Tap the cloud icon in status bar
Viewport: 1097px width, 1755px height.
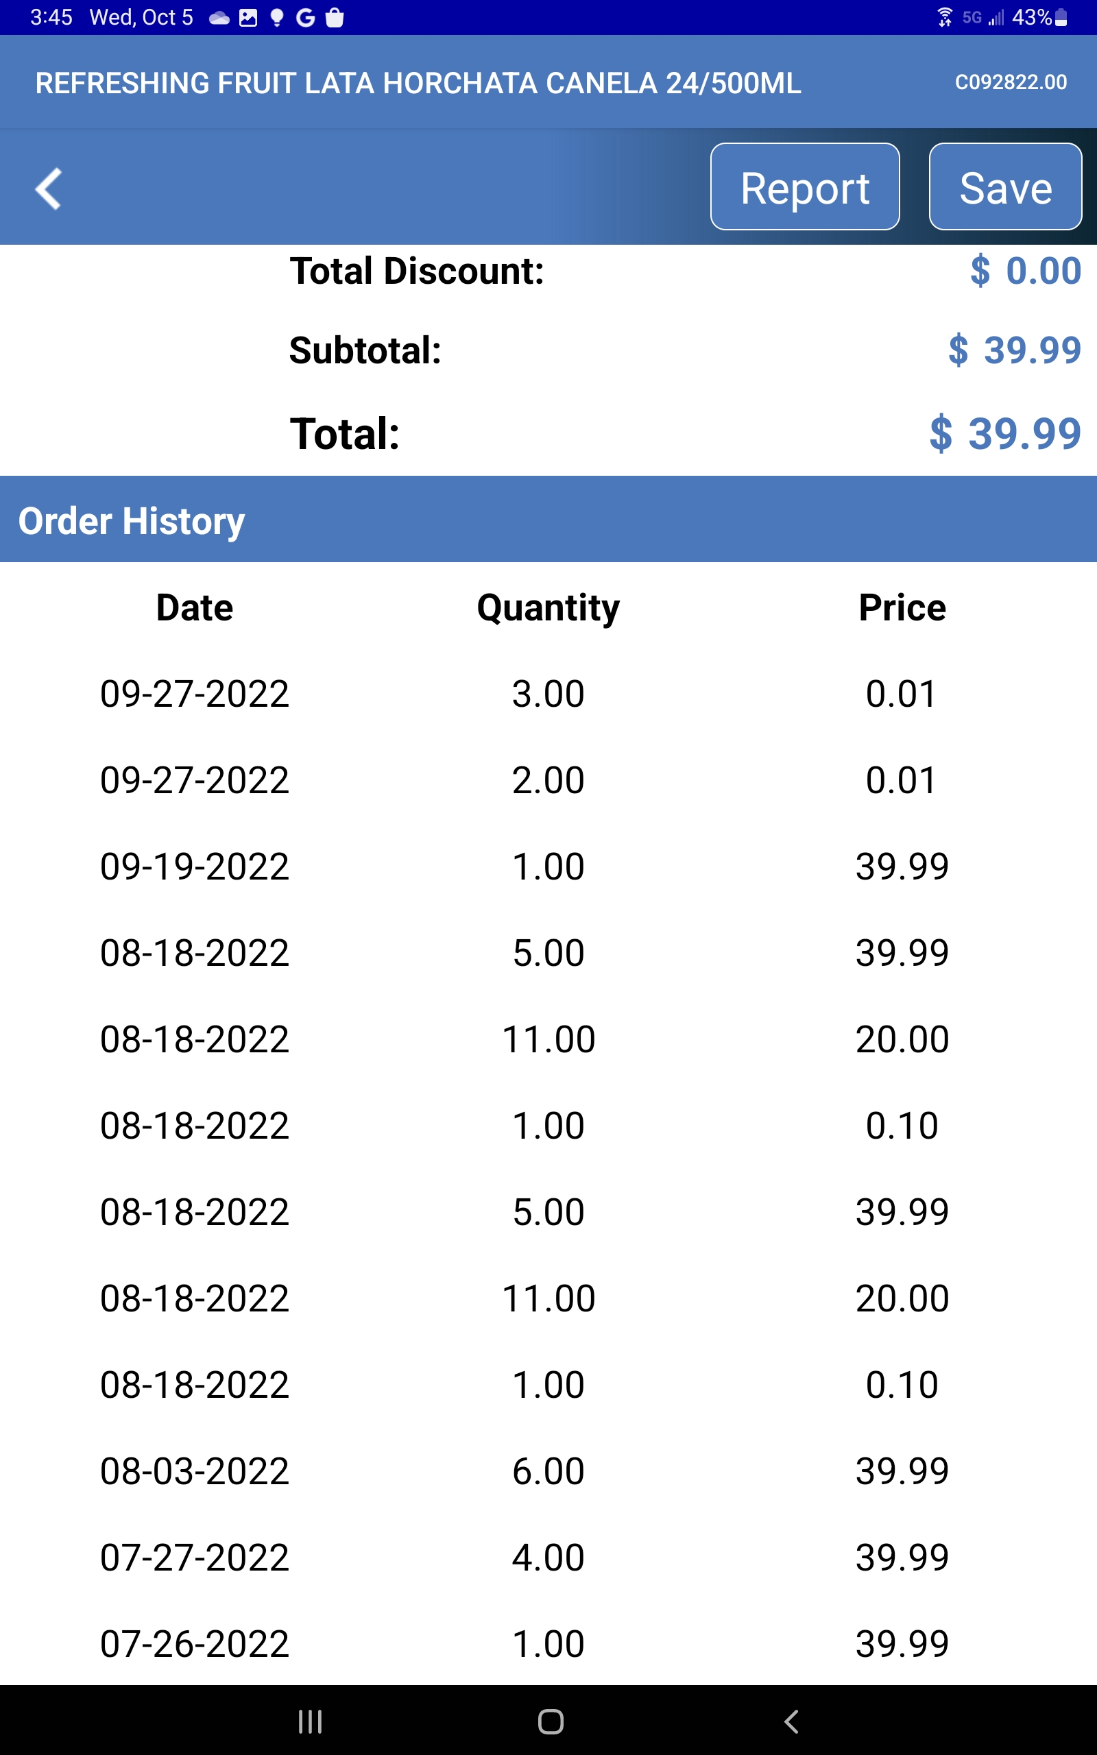click(x=219, y=17)
